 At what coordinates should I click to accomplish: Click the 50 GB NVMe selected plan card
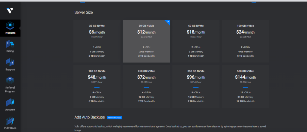coord(146,41)
